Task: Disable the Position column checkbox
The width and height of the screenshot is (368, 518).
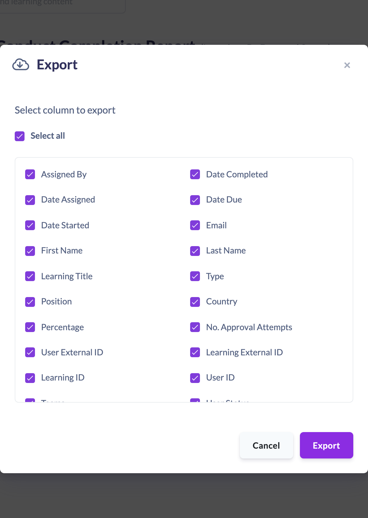Action: coord(30,302)
